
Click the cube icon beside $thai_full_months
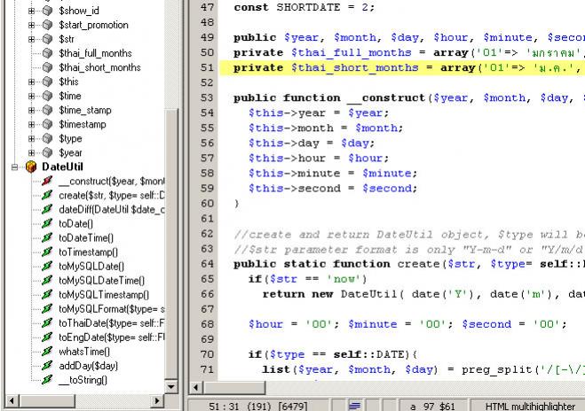(48, 53)
